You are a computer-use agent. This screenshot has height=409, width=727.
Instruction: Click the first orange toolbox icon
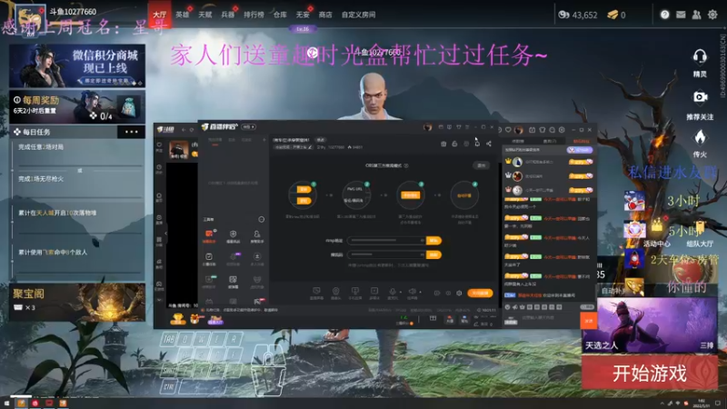tap(209, 234)
